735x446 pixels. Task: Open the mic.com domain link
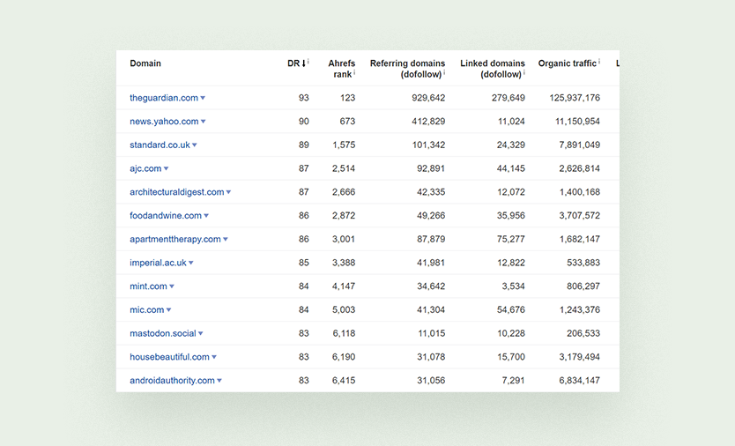pos(146,309)
